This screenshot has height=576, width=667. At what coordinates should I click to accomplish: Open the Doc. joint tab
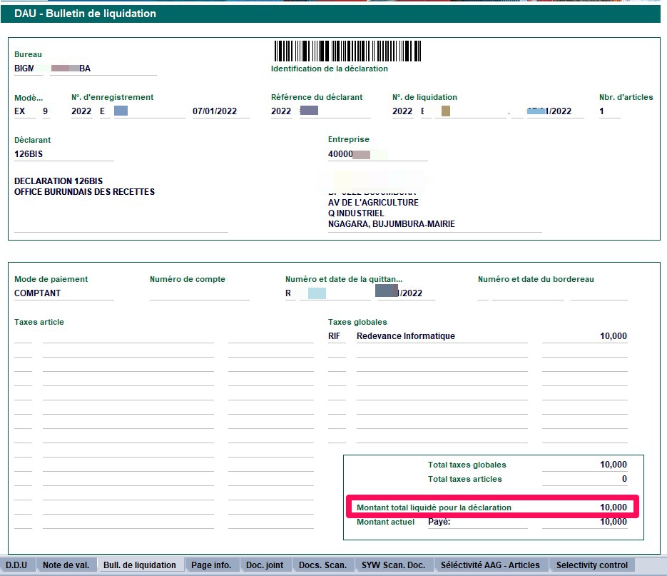click(265, 565)
